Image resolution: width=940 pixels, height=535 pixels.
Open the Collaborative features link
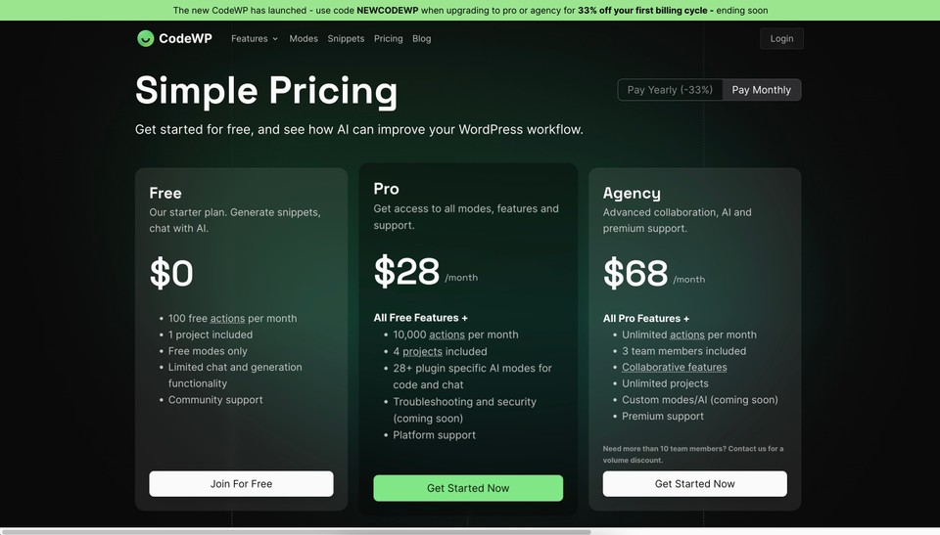coord(675,367)
